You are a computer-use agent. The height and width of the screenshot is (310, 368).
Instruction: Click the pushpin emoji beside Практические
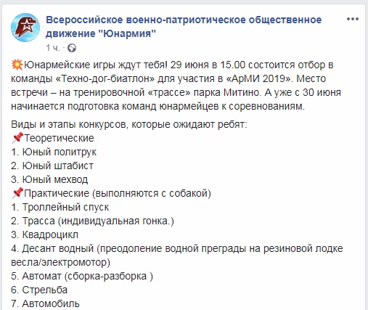17,193
